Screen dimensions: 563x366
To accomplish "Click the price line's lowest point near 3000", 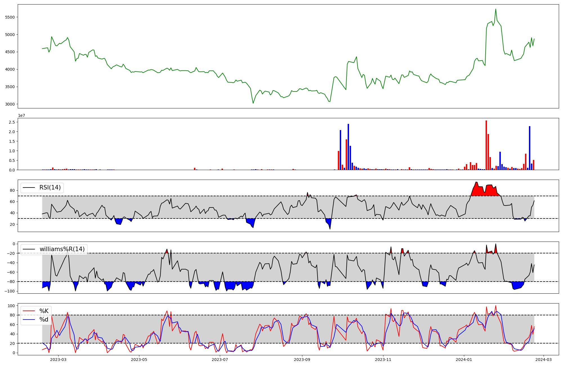I will (253, 103).
